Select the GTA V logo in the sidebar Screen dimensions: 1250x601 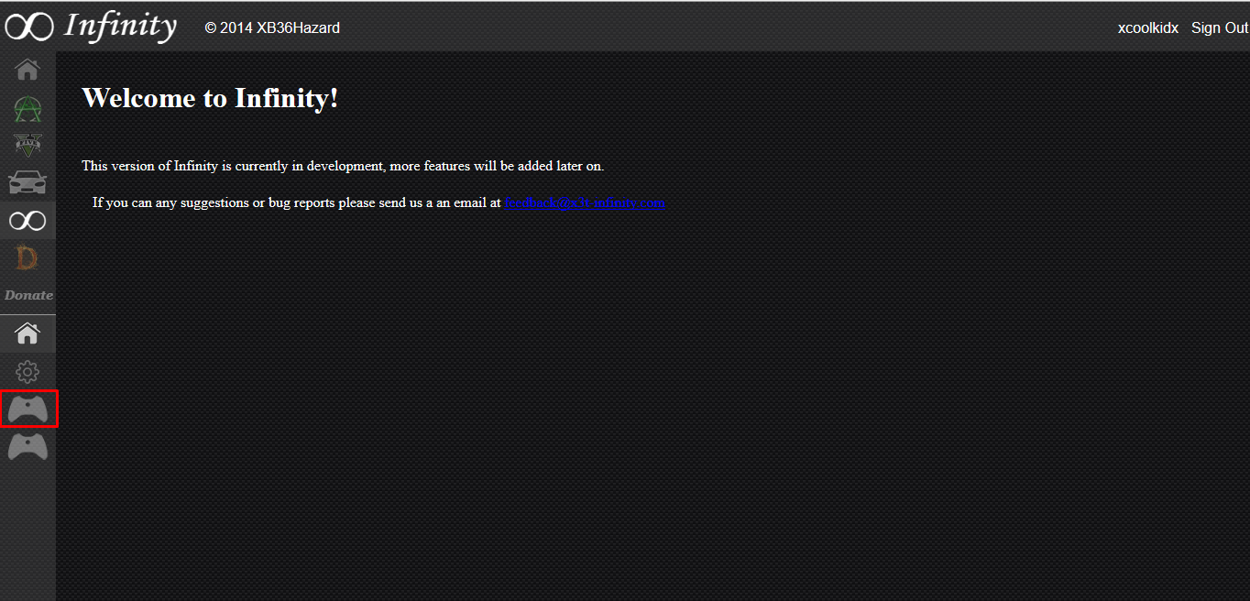27,145
